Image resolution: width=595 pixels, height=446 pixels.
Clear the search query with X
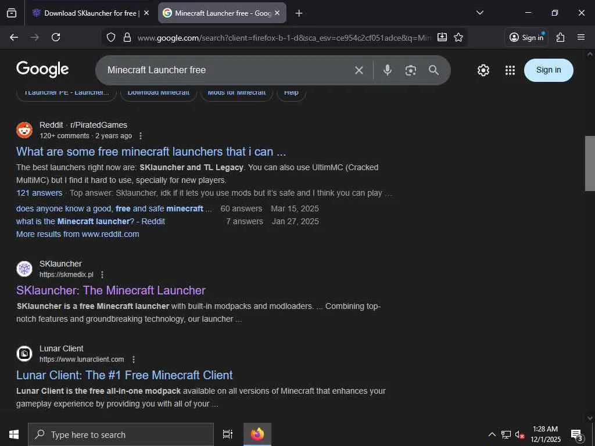point(359,70)
